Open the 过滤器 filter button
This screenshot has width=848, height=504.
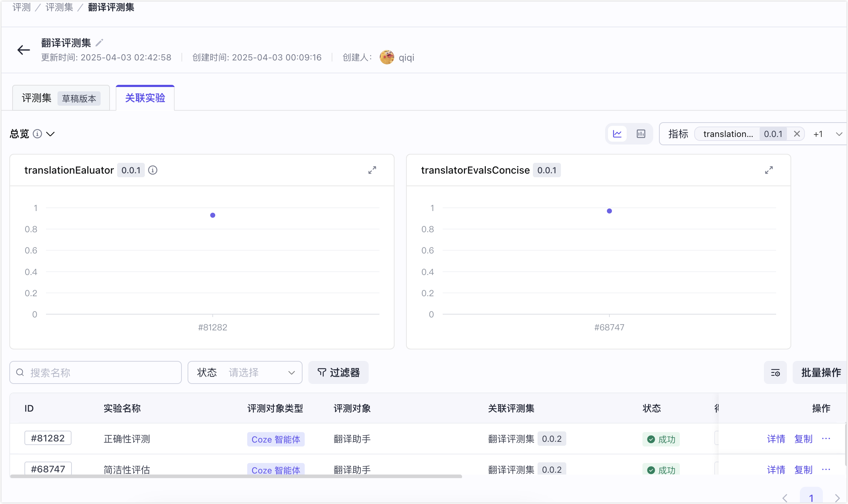(x=338, y=372)
